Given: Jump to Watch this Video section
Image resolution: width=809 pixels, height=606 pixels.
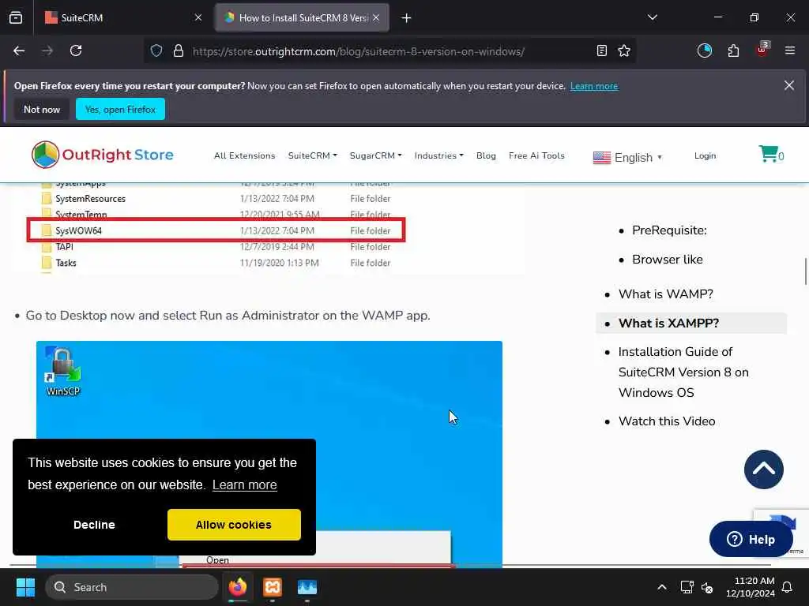Looking at the screenshot, I should (667, 421).
